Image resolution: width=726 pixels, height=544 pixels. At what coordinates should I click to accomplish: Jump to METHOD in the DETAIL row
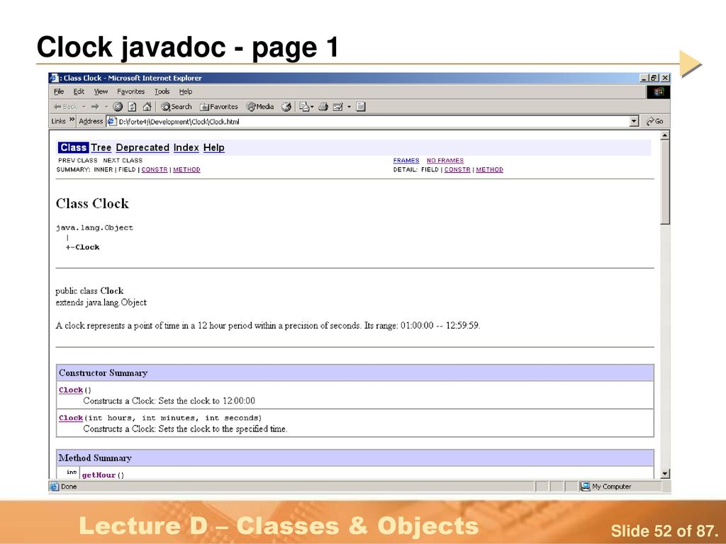point(489,170)
